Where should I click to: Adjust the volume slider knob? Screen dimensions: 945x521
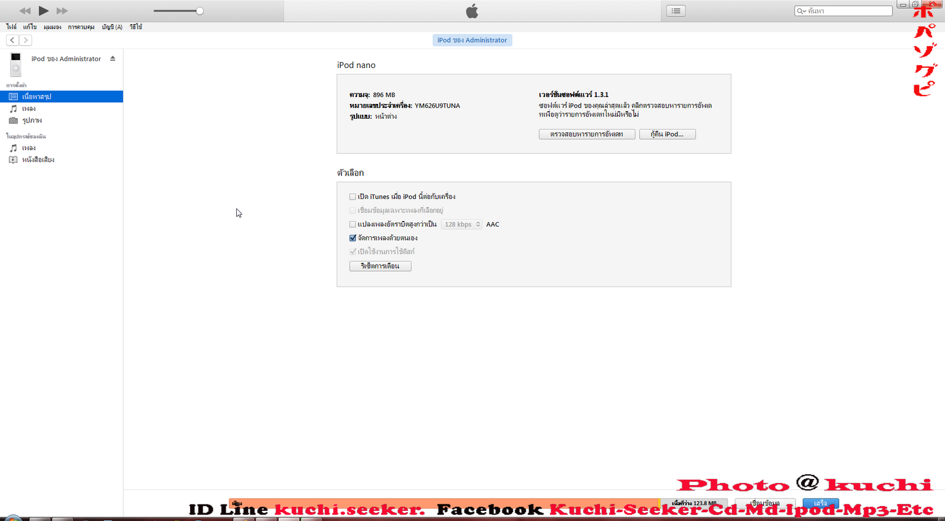pyautogui.click(x=200, y=11)
